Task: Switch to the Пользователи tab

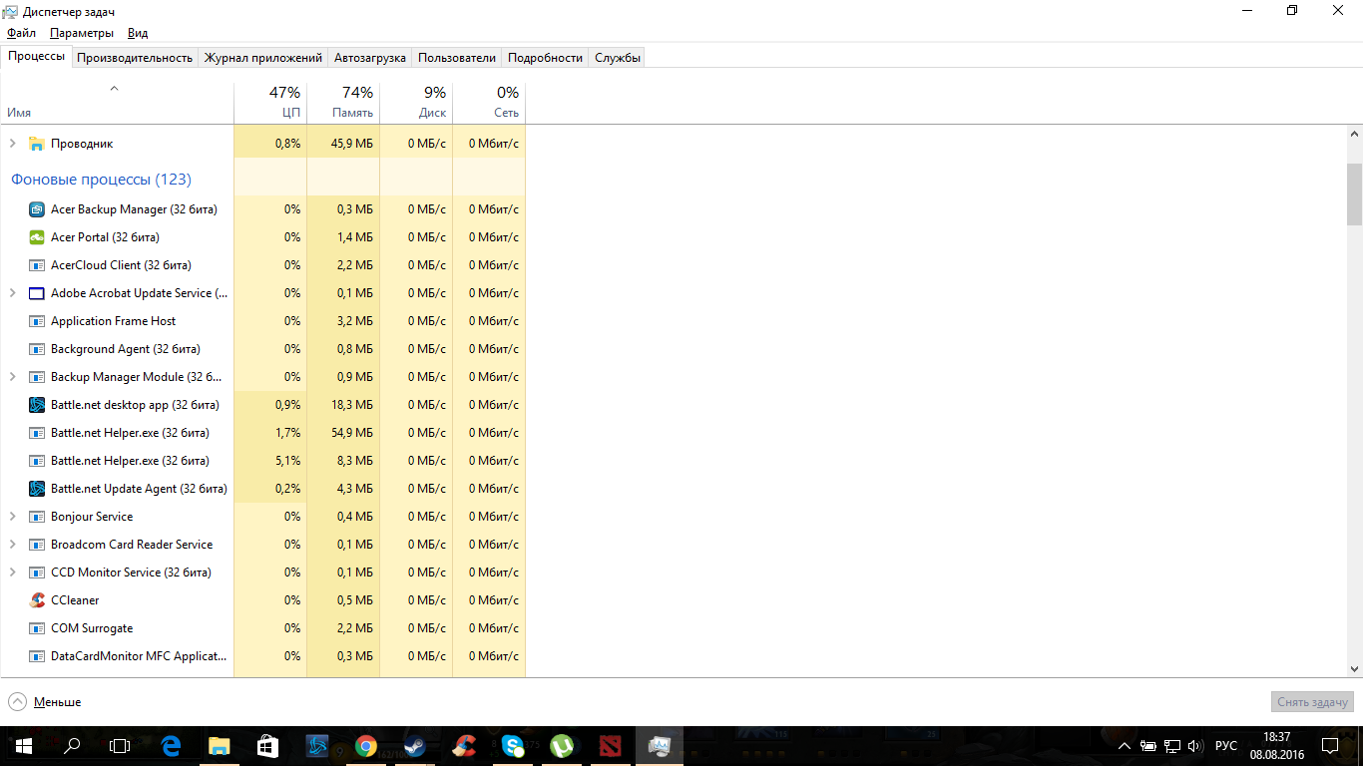Action: pos(457,58)
